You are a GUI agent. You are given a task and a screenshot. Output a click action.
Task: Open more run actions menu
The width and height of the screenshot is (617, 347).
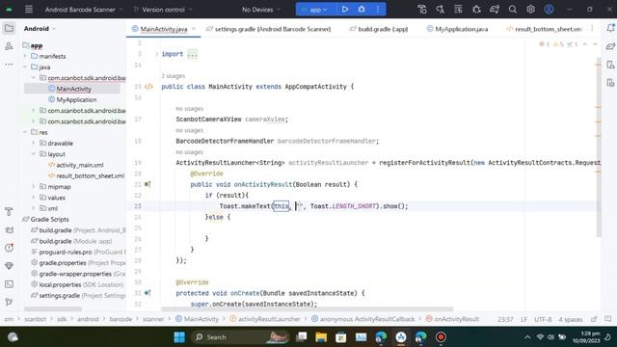coord(378,9)
